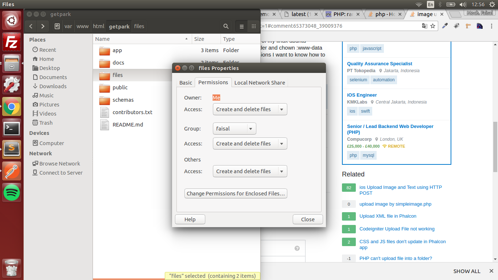Switch to list view in Files

(x=241, y=26)
